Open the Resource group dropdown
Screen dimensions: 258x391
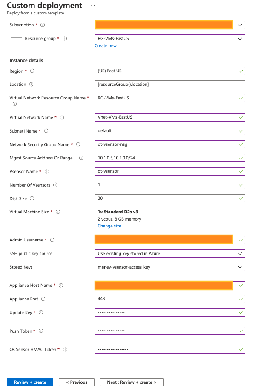[x=170, y=38]
